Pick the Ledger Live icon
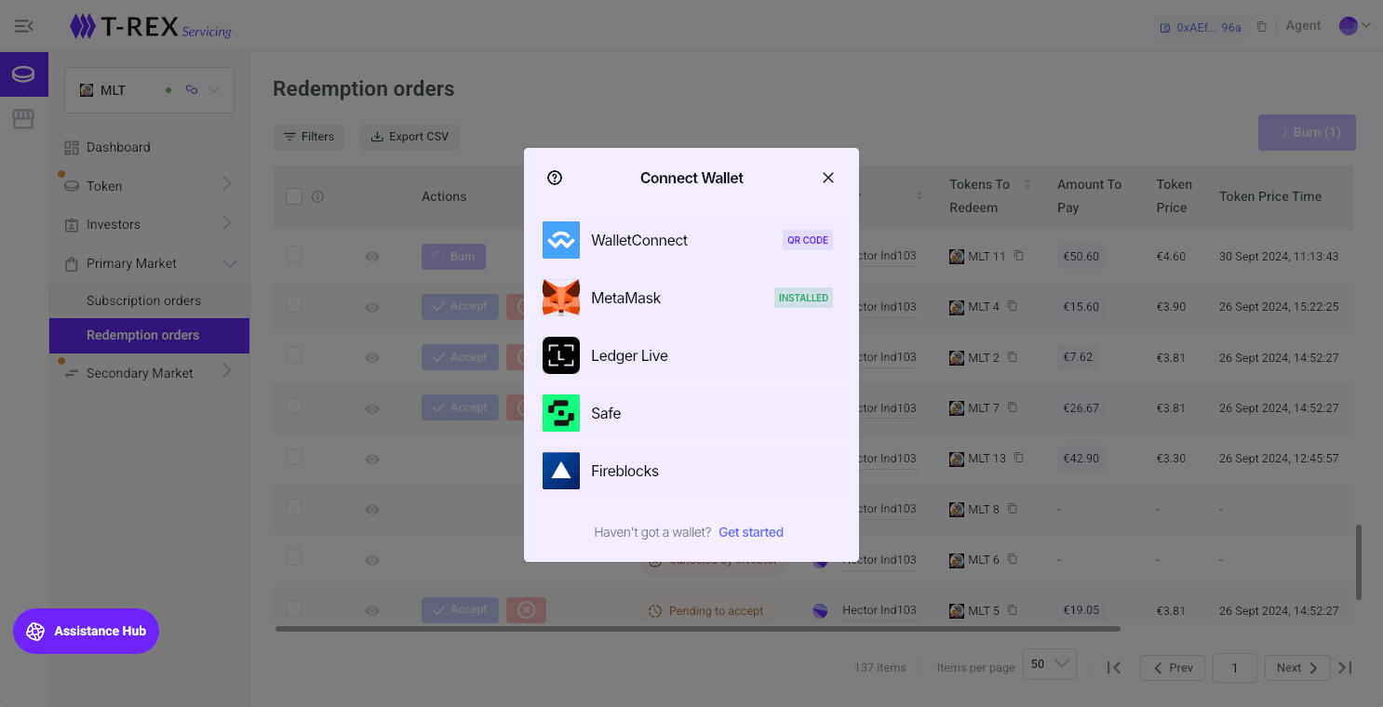 [x=561, y=355]
